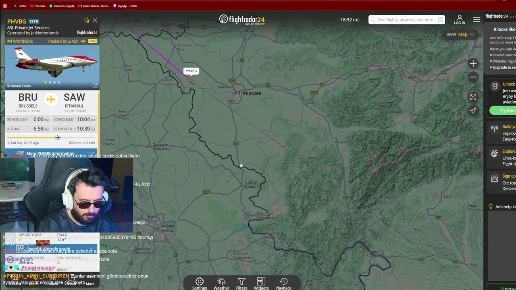This screenshot has width=516, height=290.
Task: Select the PHVBG aircraft marker on map
Action: tap(191, 81)
